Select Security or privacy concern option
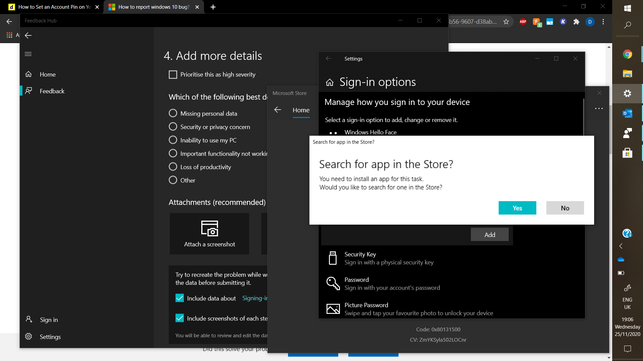 click(x=173, y=127)
